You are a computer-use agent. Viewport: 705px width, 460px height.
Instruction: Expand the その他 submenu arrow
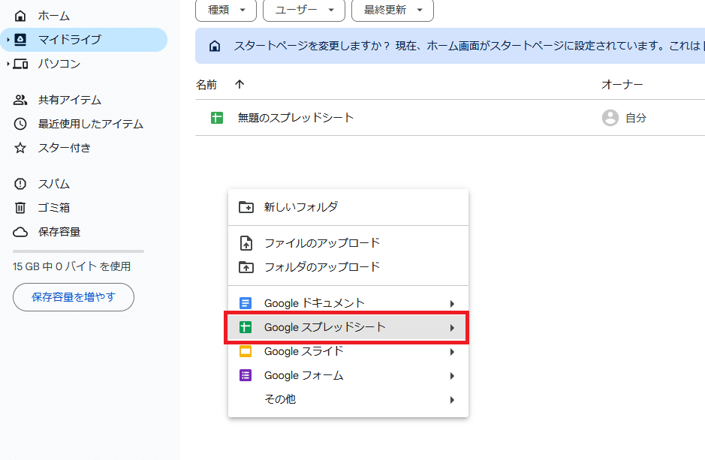click(x=452, y=400)
